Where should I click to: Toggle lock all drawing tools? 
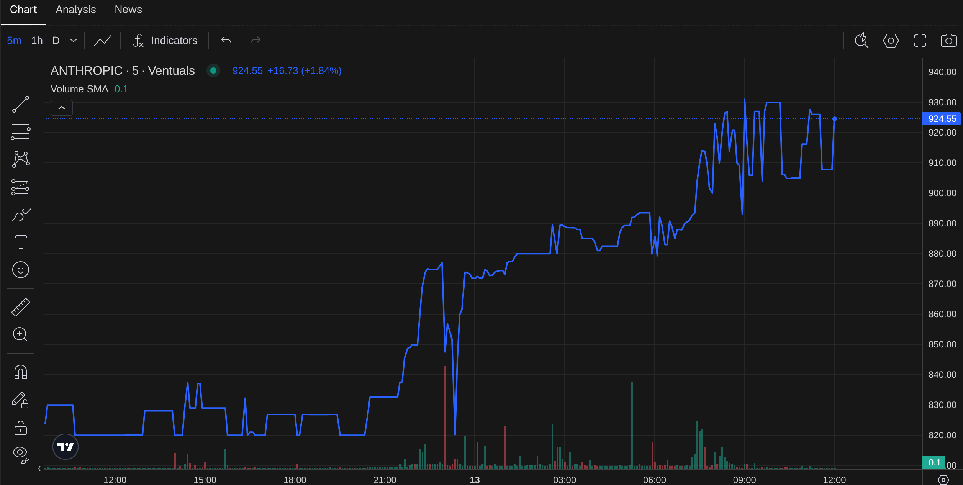coord(21,428)
